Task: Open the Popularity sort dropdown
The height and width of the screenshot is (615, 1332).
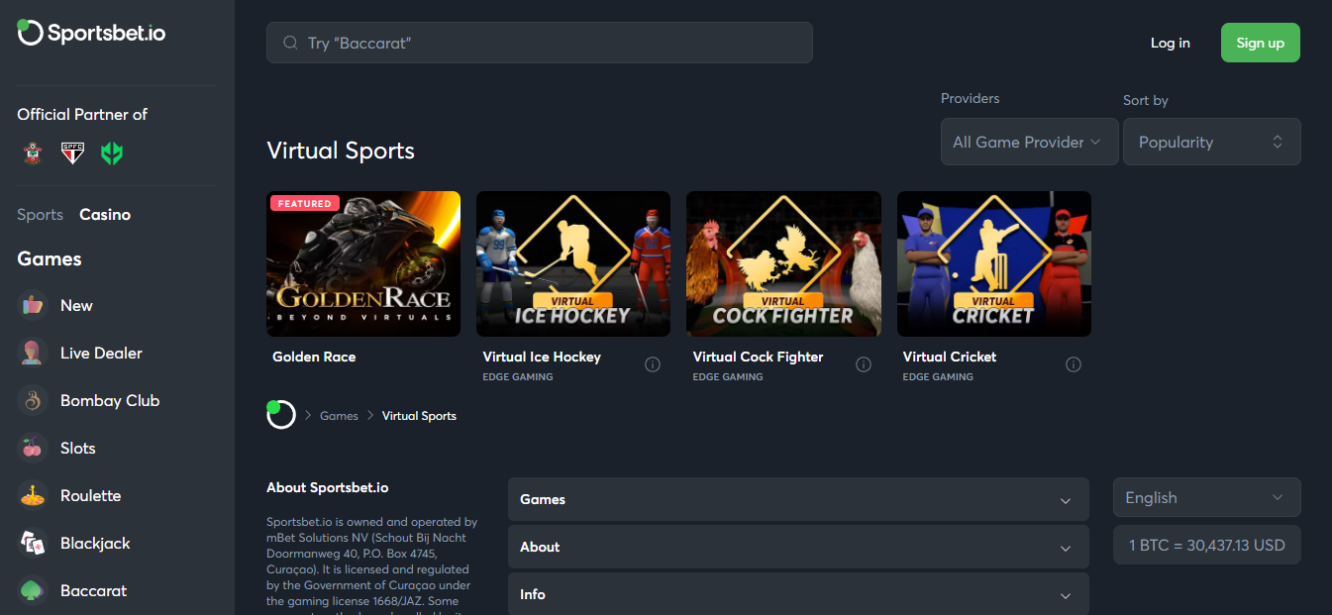Action: tap(1212, 142)
